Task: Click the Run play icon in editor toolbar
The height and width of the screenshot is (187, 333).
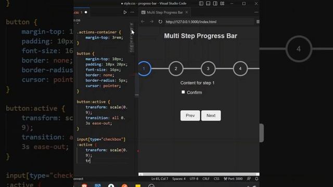Action: [125, 12]
